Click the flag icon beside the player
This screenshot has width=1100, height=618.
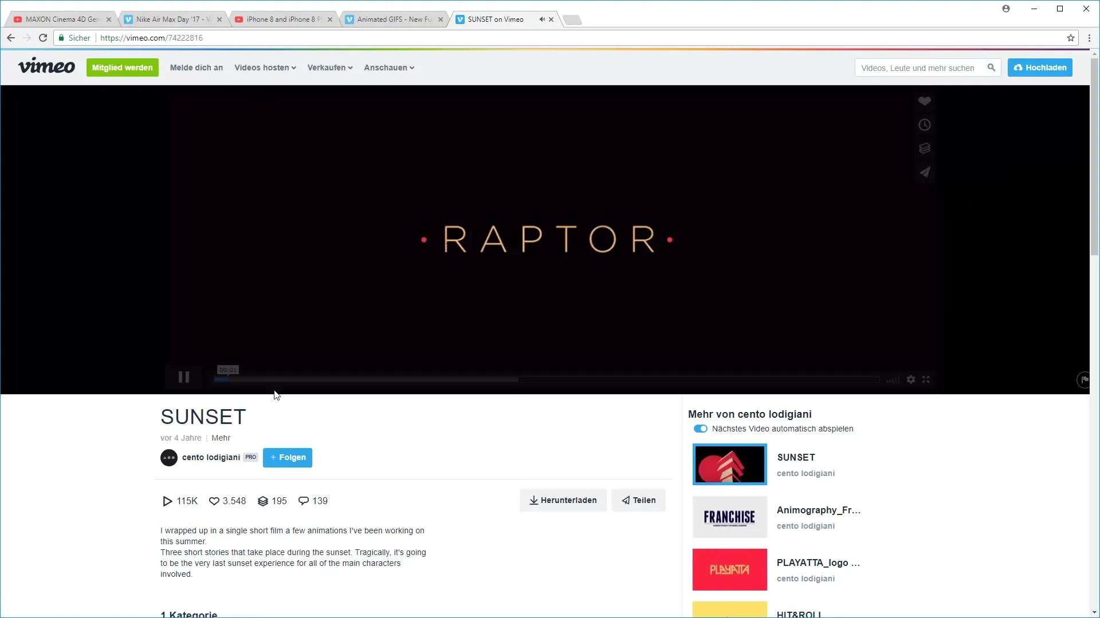pyautogui.click(x=1084, y=379)
